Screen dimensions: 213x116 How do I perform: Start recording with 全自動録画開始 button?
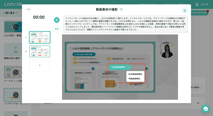pos(118,67)
